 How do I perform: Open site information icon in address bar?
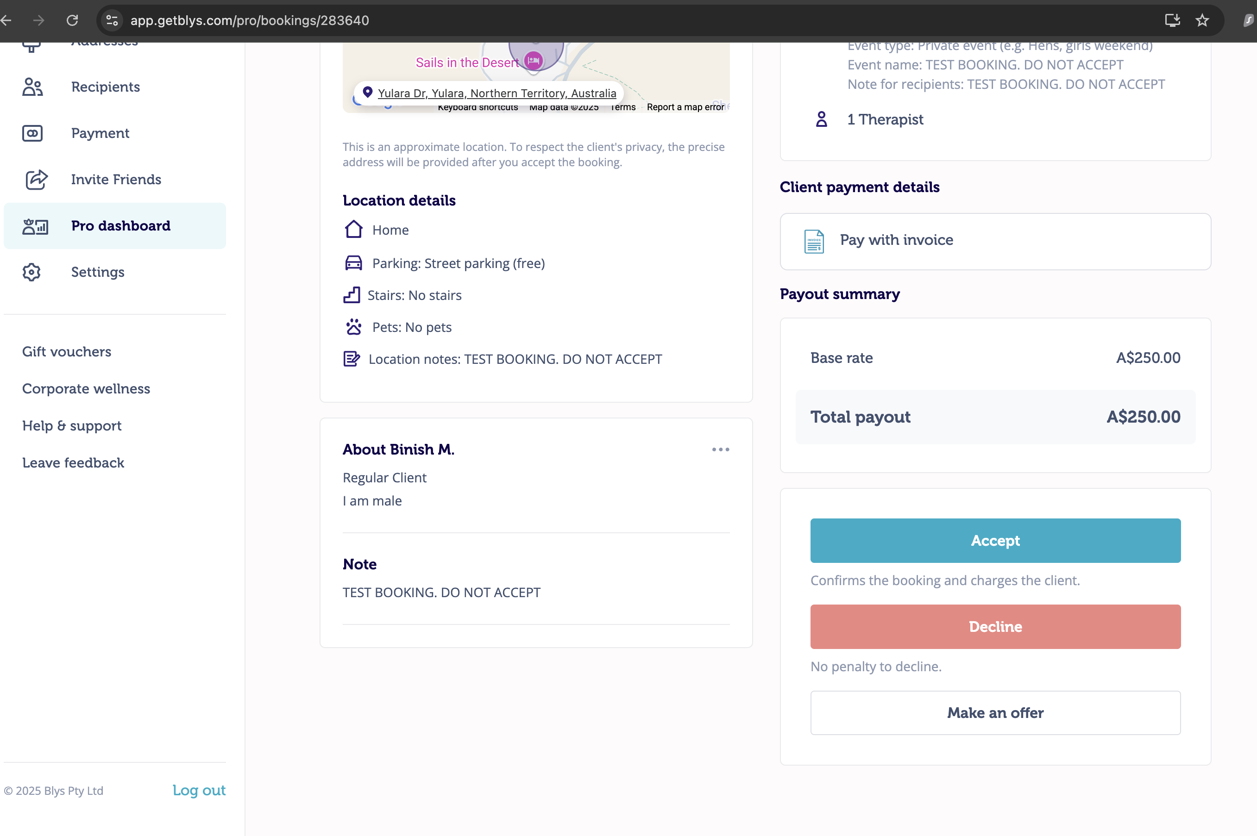(x=112, y=21)
